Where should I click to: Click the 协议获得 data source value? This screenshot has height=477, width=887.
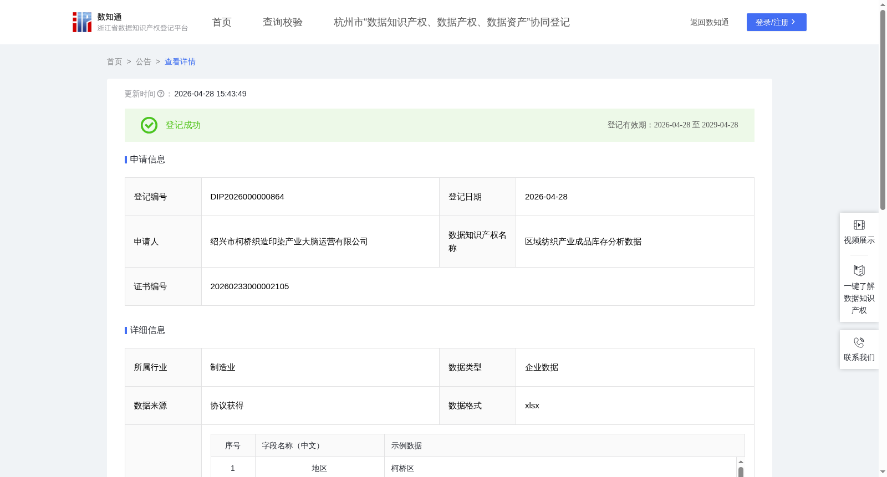pos(227,406)
